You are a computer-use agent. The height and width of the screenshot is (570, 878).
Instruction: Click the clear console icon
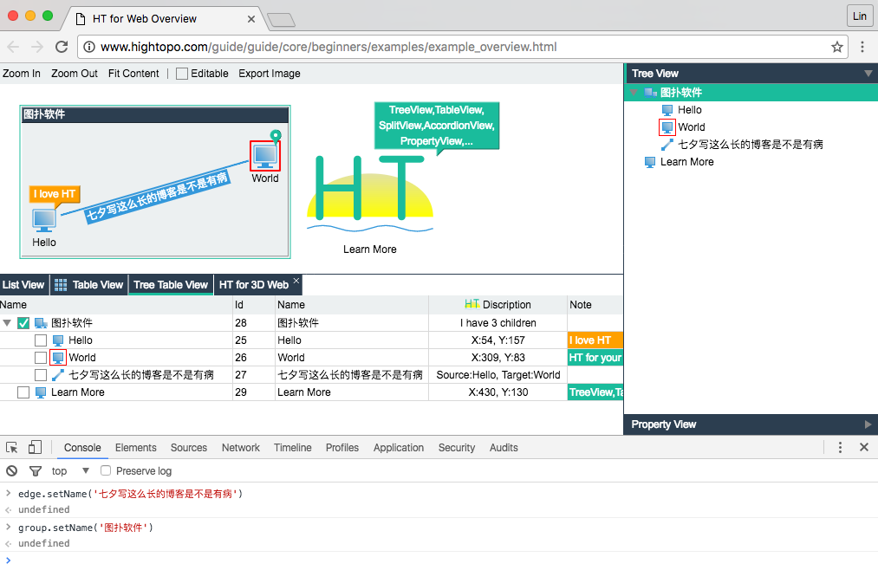(10, 470)
